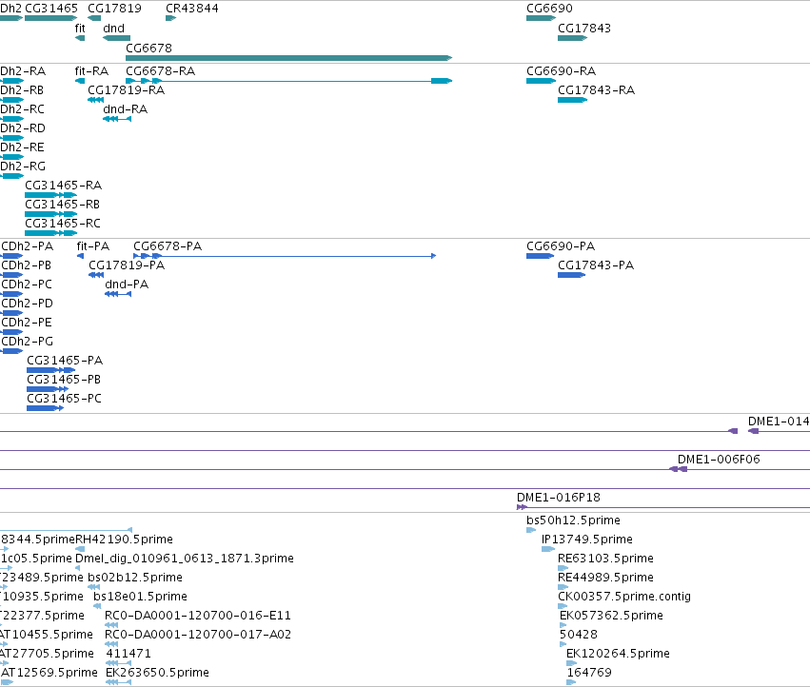Select EST EK263650.5prime
Viewport: 810px width, 687px height.
(118, 682)
